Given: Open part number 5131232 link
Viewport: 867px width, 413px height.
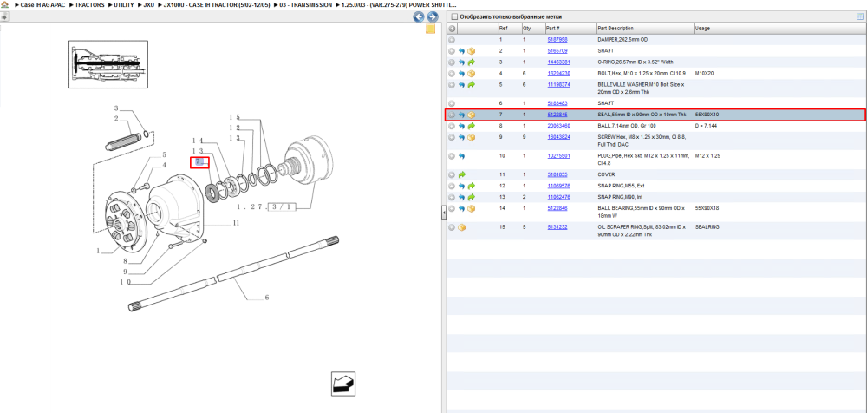Looking at the screenshot, I should [x=557, y=227].
